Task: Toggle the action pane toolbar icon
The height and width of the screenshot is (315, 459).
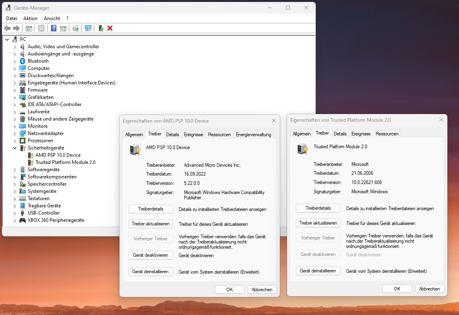Action: [63, 29]
